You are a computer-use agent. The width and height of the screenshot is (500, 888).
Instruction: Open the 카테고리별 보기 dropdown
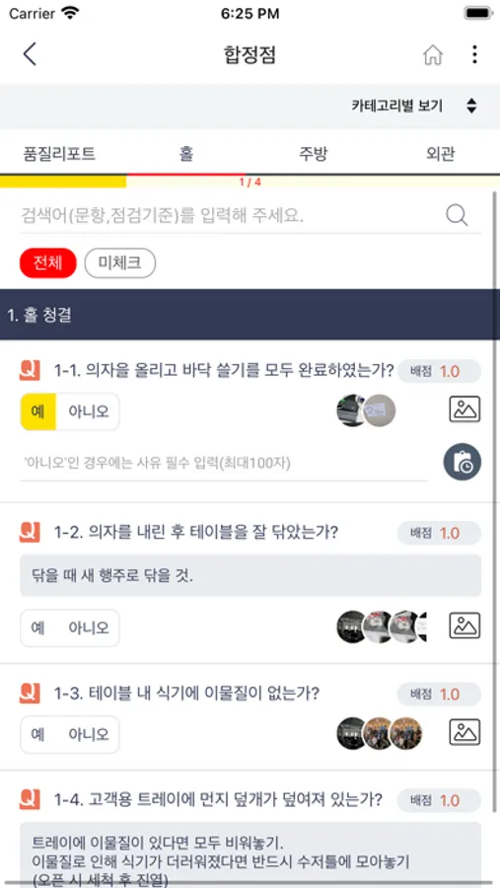[x=414, y=106]
